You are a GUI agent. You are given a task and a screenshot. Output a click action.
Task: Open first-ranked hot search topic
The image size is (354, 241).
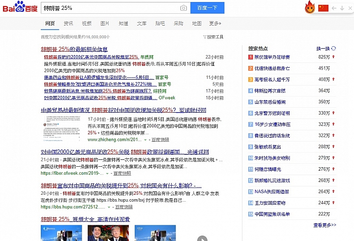tap(272, 57)
